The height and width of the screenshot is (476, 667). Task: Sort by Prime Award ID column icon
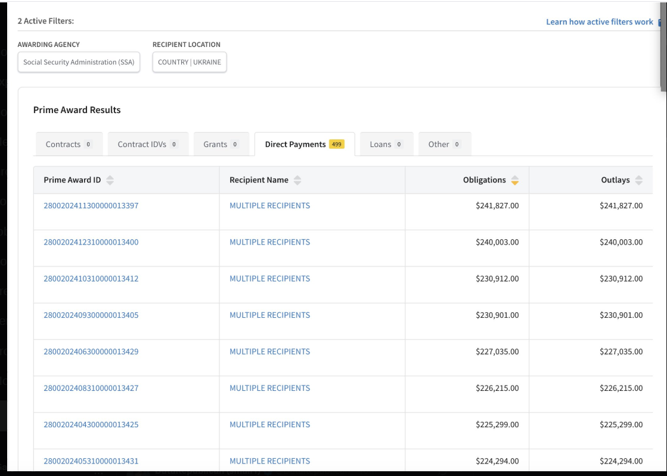[110, 180]
